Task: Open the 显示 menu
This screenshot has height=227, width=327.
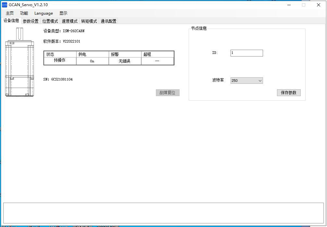Action: coord(63,13)
